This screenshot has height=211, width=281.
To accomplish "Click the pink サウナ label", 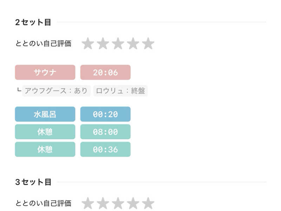I will pos(45,72).
